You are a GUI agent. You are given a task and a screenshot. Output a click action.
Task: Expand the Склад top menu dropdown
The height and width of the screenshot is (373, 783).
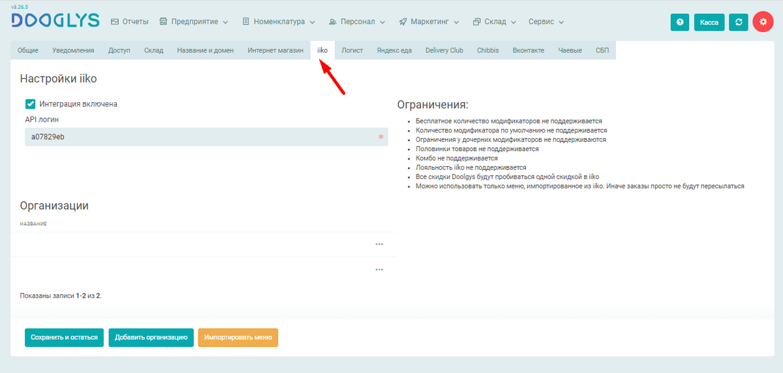494,21
